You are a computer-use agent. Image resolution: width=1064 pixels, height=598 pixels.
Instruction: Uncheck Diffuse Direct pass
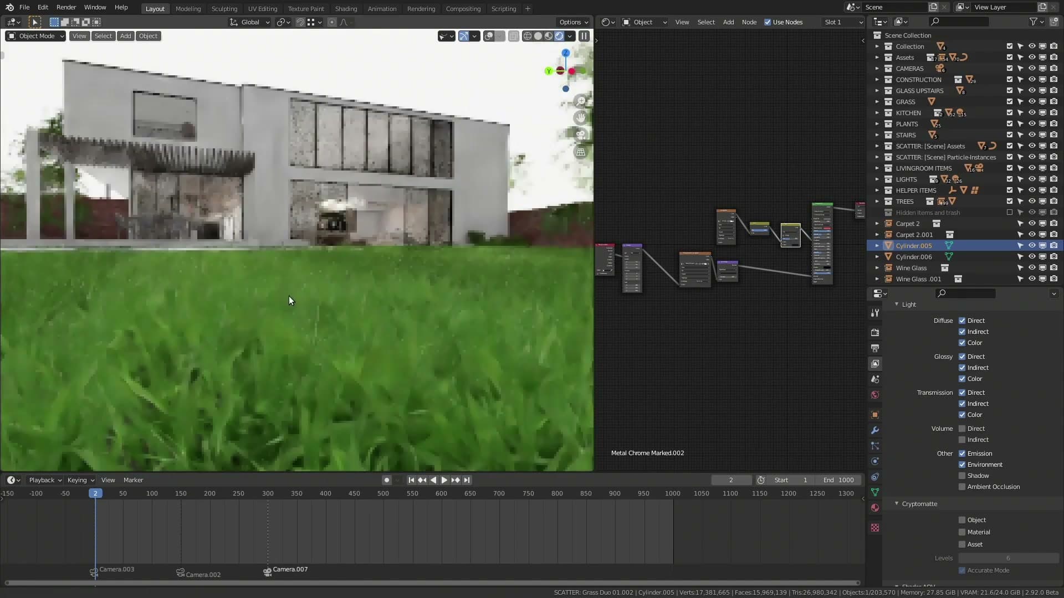click(962, 321)
